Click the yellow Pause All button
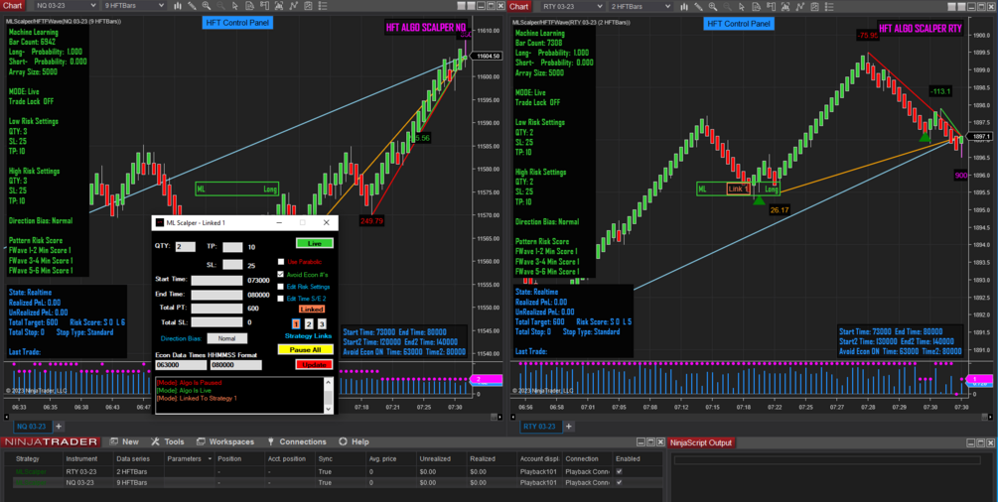 tap(306, 350)
